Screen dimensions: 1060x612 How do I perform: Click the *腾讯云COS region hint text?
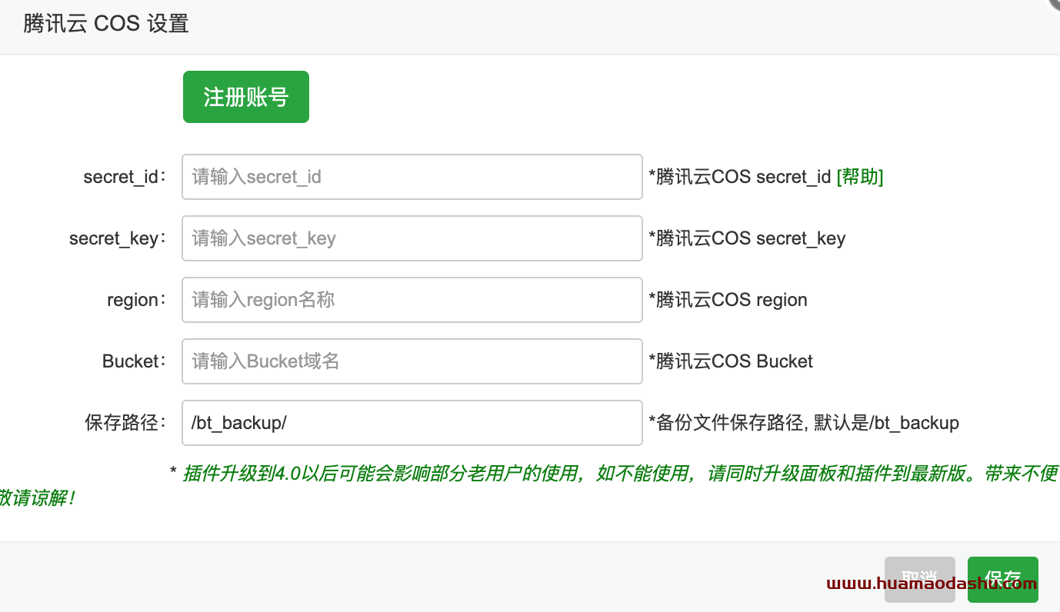(728, 300)
